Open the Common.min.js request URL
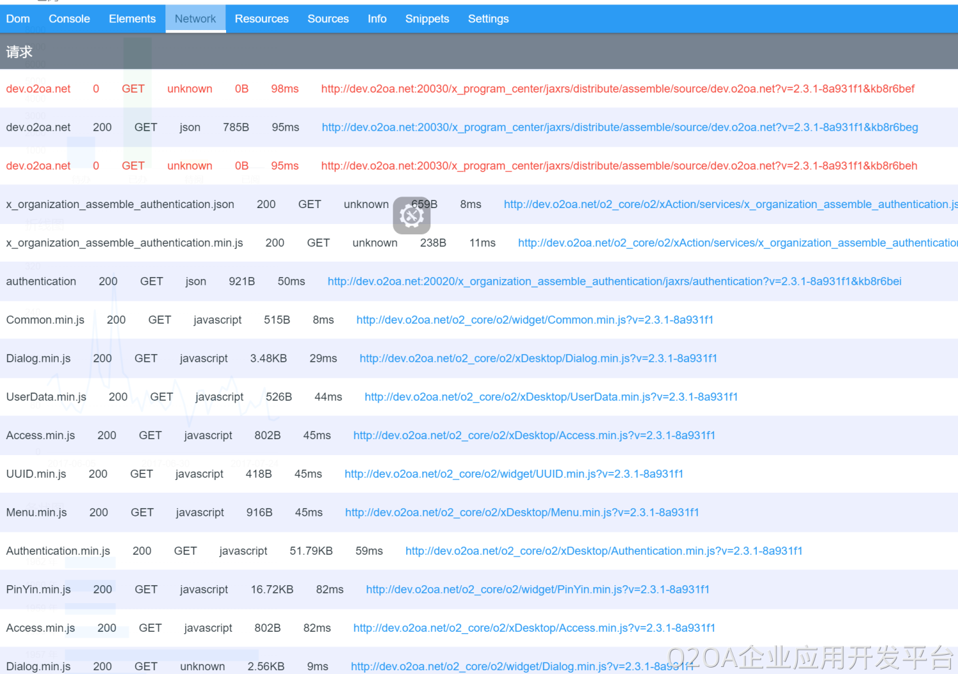Screen dimensions: 958x674 pyautogui.click(x=535, y=320)
